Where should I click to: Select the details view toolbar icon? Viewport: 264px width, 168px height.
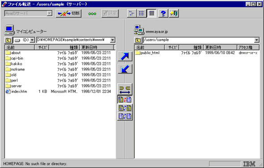point(152,13)
